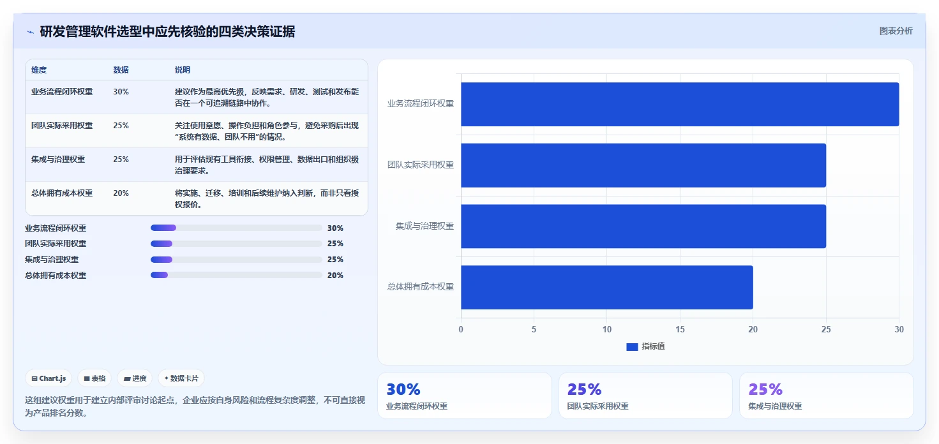Click the chart bar for 集成与治理权重
Viewport: 939px width, 444px height.
point(643,226)
